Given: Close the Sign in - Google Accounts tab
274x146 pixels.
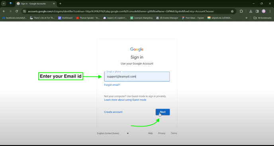Looking at the screenshot, I should tap(53, 4).
